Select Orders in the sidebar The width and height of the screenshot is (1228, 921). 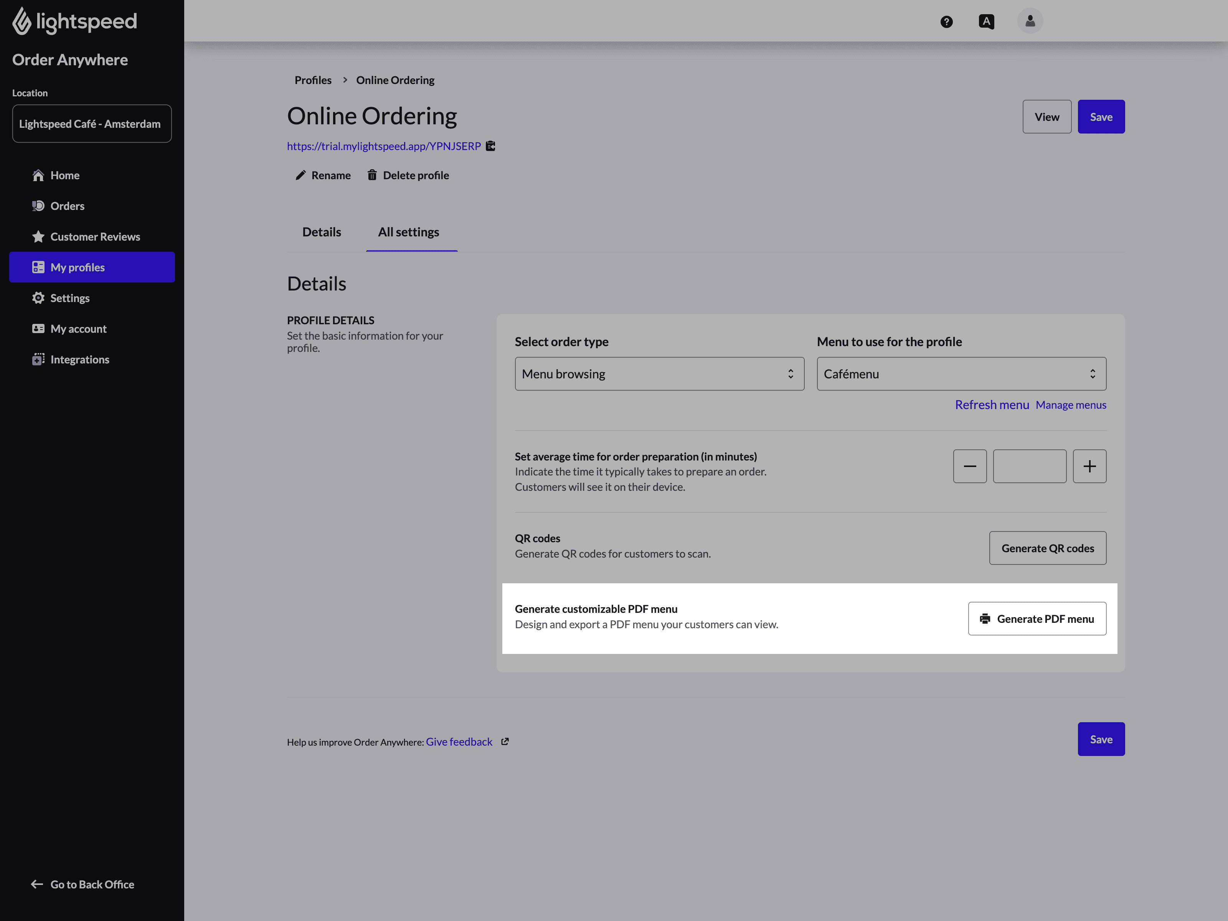tap(68, 205)
